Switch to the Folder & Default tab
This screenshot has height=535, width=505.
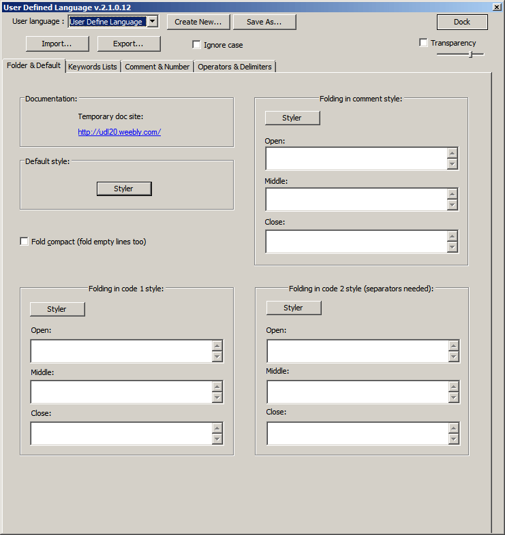[33, 65]
